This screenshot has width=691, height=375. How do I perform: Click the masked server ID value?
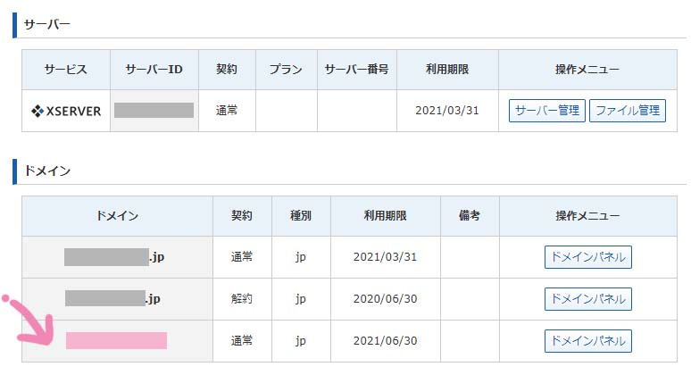point(154,111)
